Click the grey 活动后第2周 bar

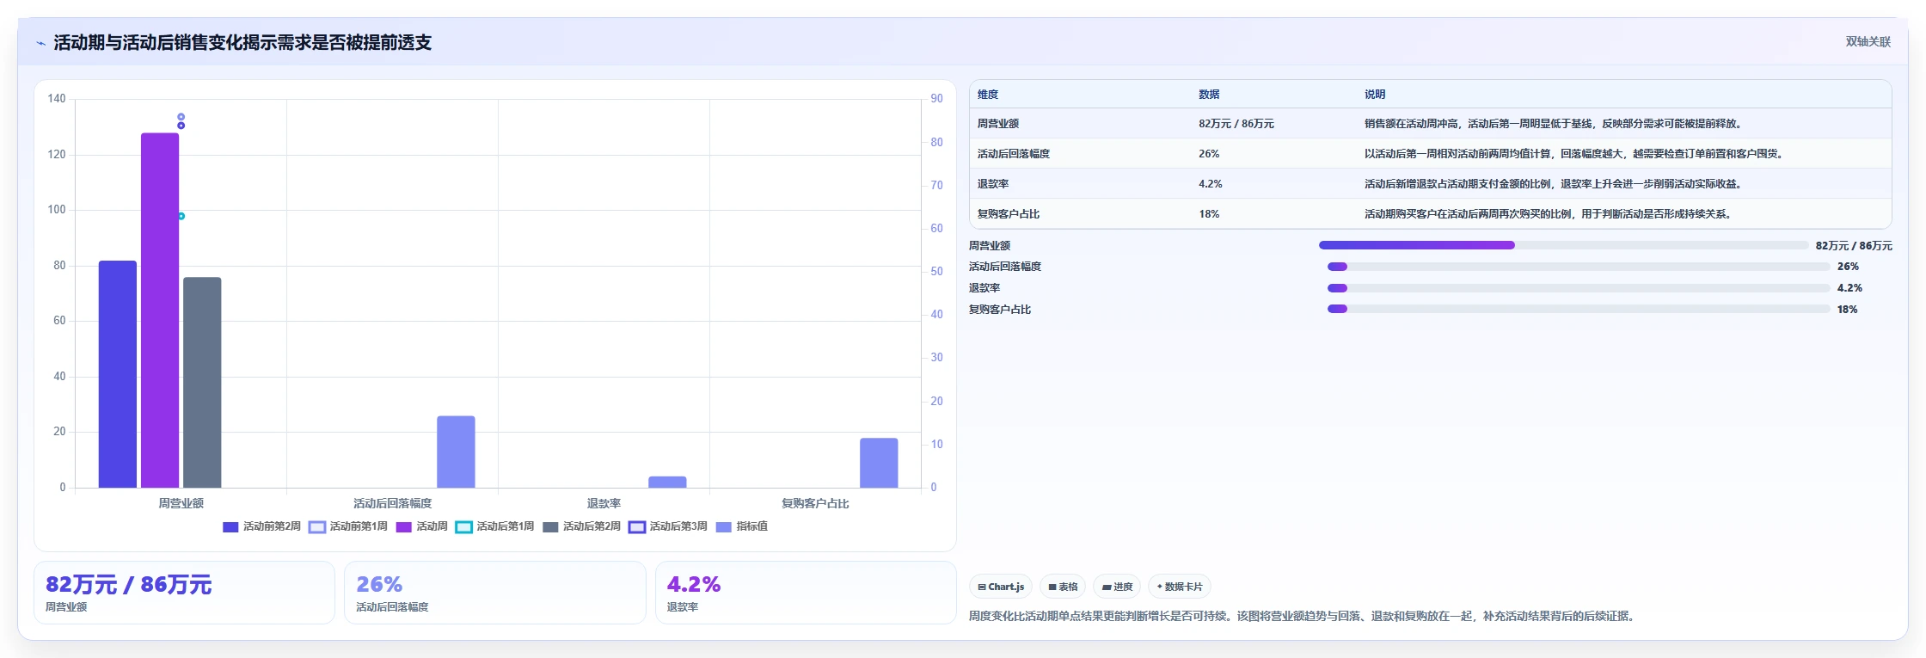(x=202, y=383)
